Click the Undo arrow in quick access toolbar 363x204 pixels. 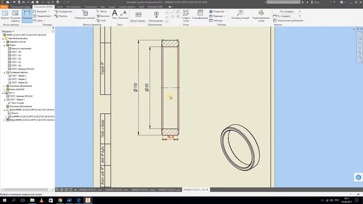click(x=23, y=2)
